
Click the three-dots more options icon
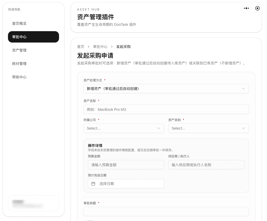(246, 8)
